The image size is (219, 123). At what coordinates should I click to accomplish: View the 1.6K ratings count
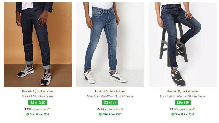point(42,103)
